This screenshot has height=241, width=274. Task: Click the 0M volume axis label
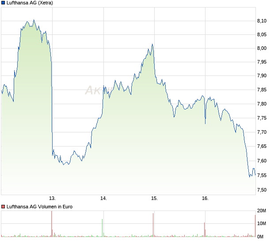[x=260, y=237]
